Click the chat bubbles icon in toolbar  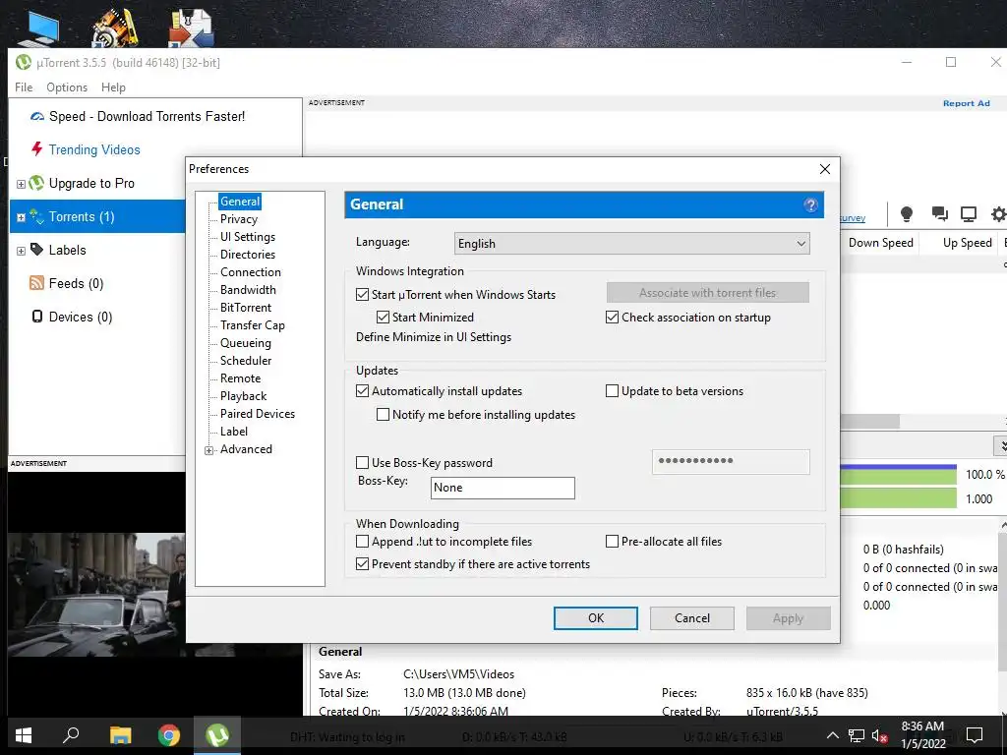[x=939, y=213]
